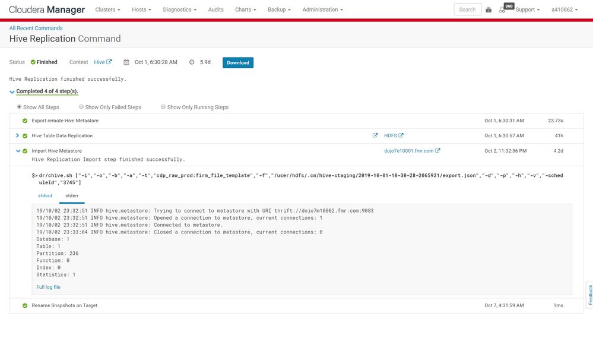Open All Recent Commands link
The image size is (593, 338).
pyautogui.click(x=36, y=28)
